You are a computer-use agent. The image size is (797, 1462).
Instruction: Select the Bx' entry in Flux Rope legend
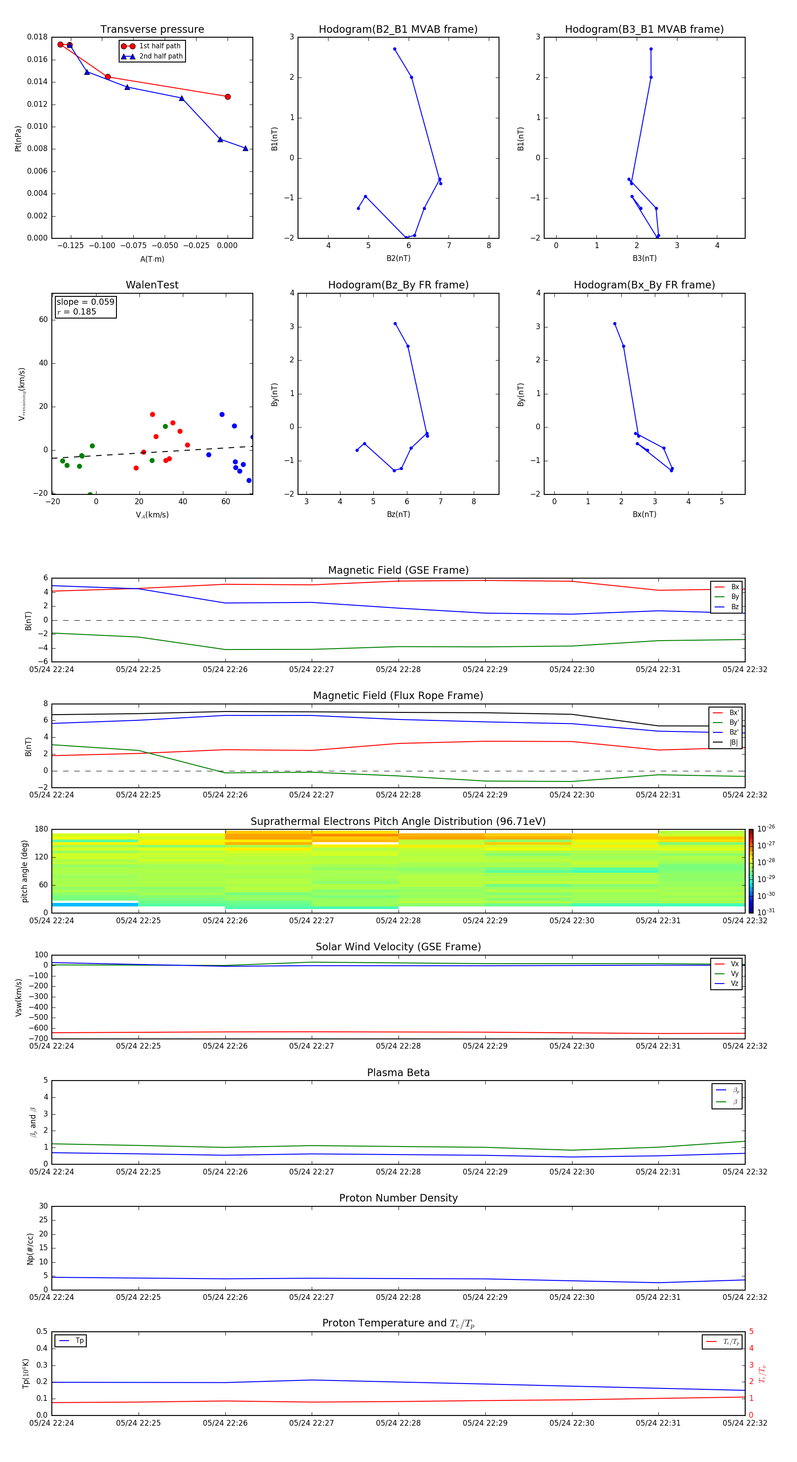(x=726, y=713)
